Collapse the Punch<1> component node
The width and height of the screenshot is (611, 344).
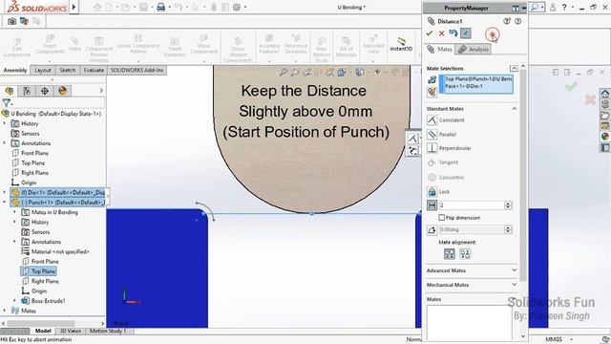[5, 203]
